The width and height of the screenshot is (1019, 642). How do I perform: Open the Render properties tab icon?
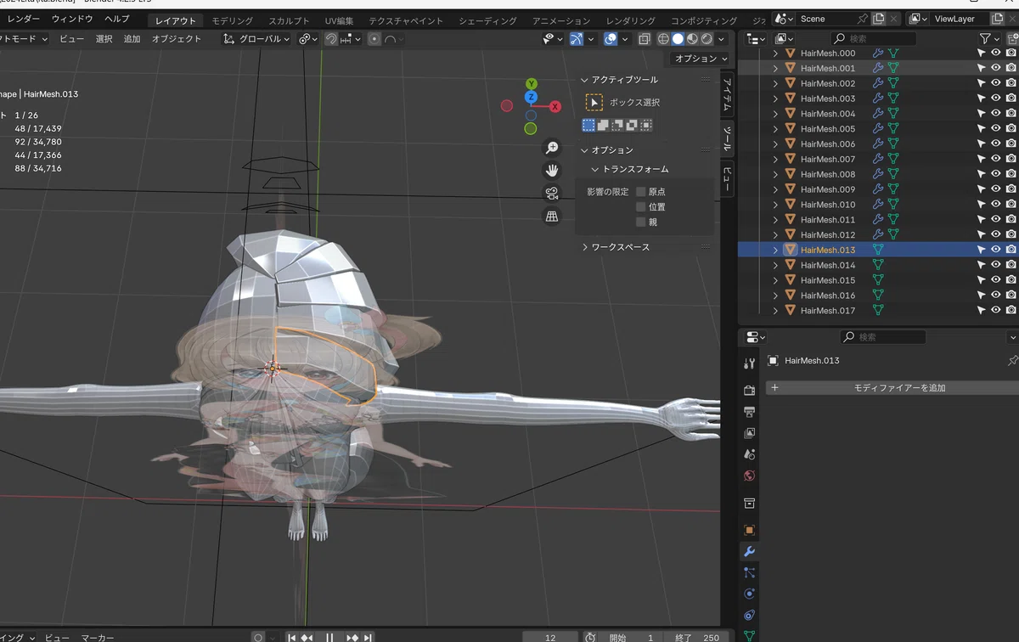[749, 391]
